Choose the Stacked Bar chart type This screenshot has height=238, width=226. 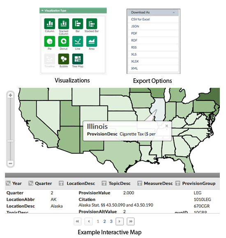click(92, 24)
